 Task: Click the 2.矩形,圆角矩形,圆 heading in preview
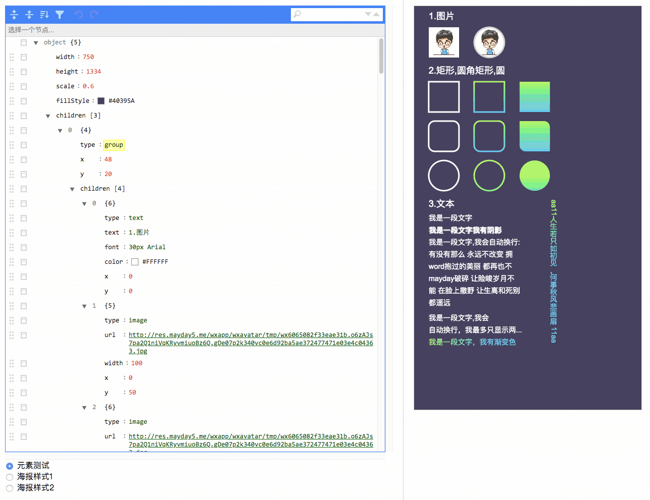tap(467, 71)
